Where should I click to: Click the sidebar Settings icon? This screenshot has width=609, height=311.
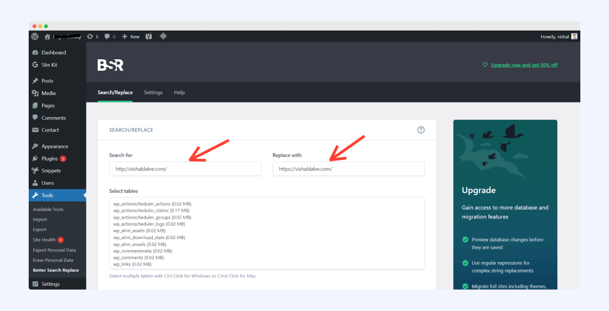tap(35, 284)
